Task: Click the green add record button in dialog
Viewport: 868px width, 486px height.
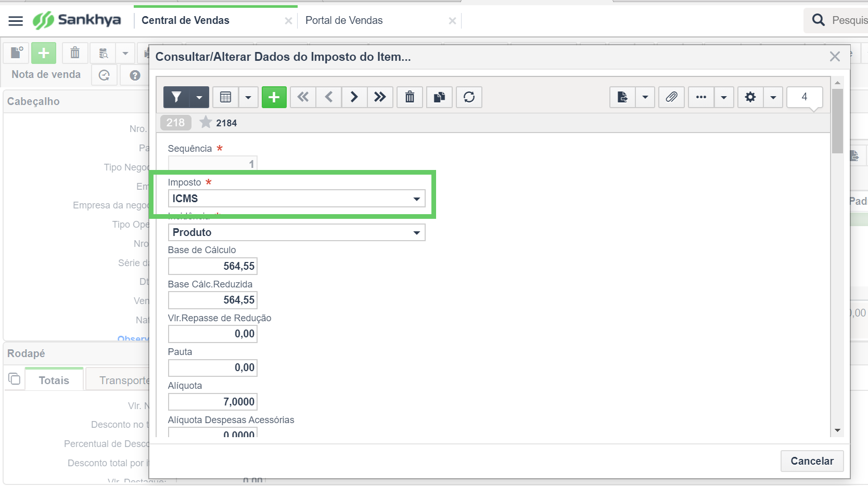Action: [274, 97]
